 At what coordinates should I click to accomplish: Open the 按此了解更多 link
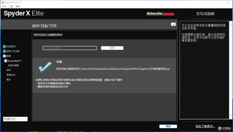(205, 126)
